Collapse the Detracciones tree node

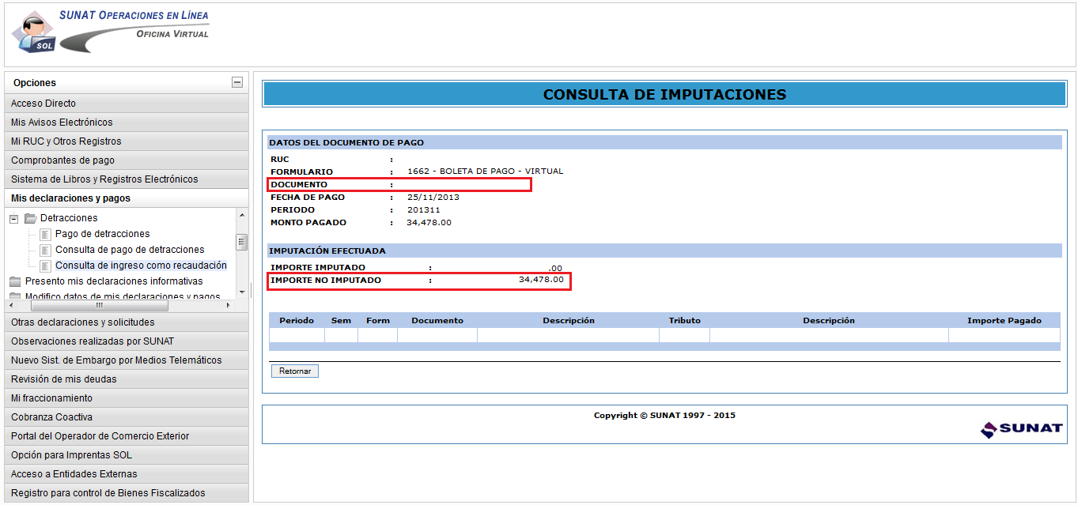point(14,218)
